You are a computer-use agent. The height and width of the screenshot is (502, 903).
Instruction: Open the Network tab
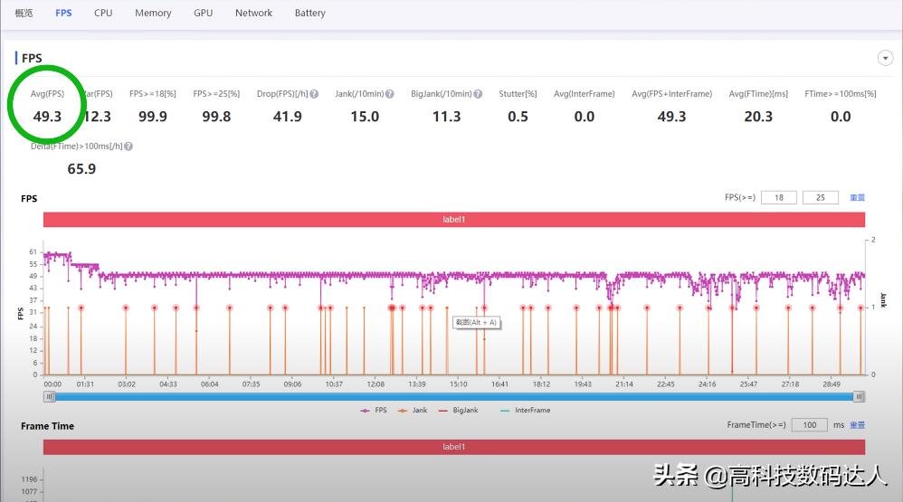253,13
